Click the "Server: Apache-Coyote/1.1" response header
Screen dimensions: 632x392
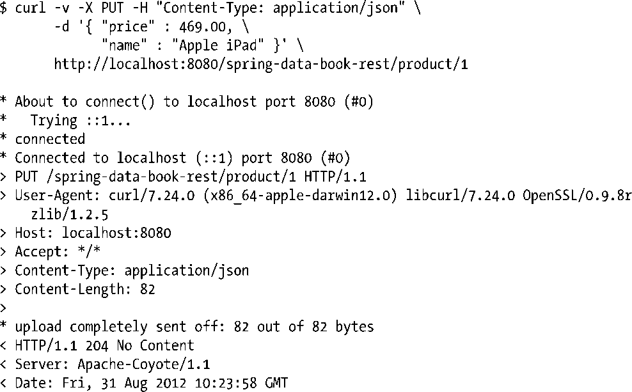(x=112, y=365)
